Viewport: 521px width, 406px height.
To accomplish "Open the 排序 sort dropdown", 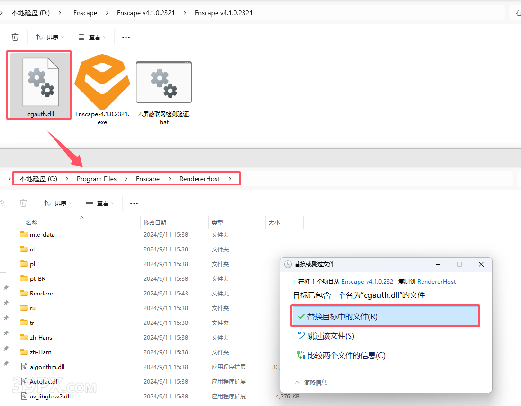I will point(49,37).
